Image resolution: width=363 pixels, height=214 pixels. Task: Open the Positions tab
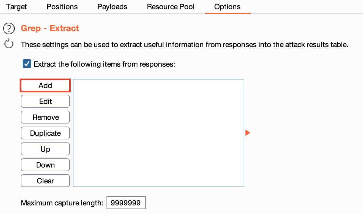62,7
